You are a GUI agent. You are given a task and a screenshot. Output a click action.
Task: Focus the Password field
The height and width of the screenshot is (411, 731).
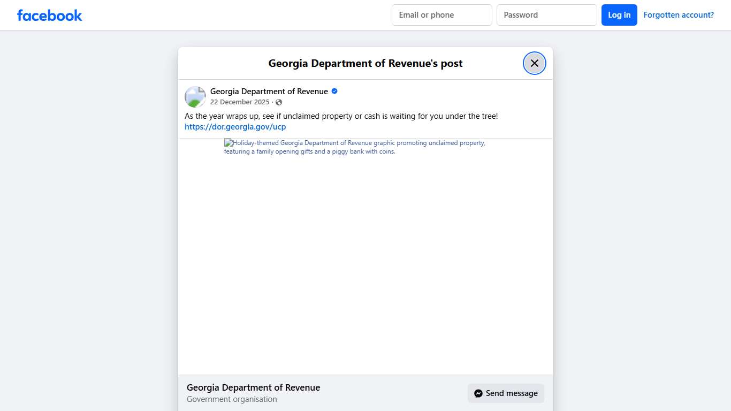click(546, 15)
